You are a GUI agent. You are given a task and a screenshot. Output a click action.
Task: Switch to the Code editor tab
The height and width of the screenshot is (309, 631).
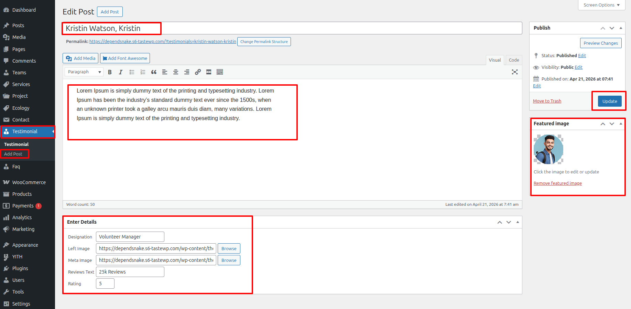[x=514, y=60]
